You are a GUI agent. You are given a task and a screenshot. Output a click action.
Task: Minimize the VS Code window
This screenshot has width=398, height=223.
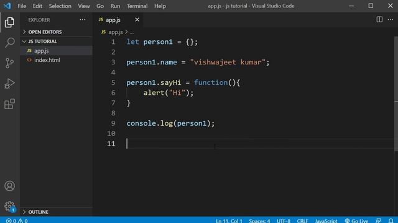pos(351,6)
